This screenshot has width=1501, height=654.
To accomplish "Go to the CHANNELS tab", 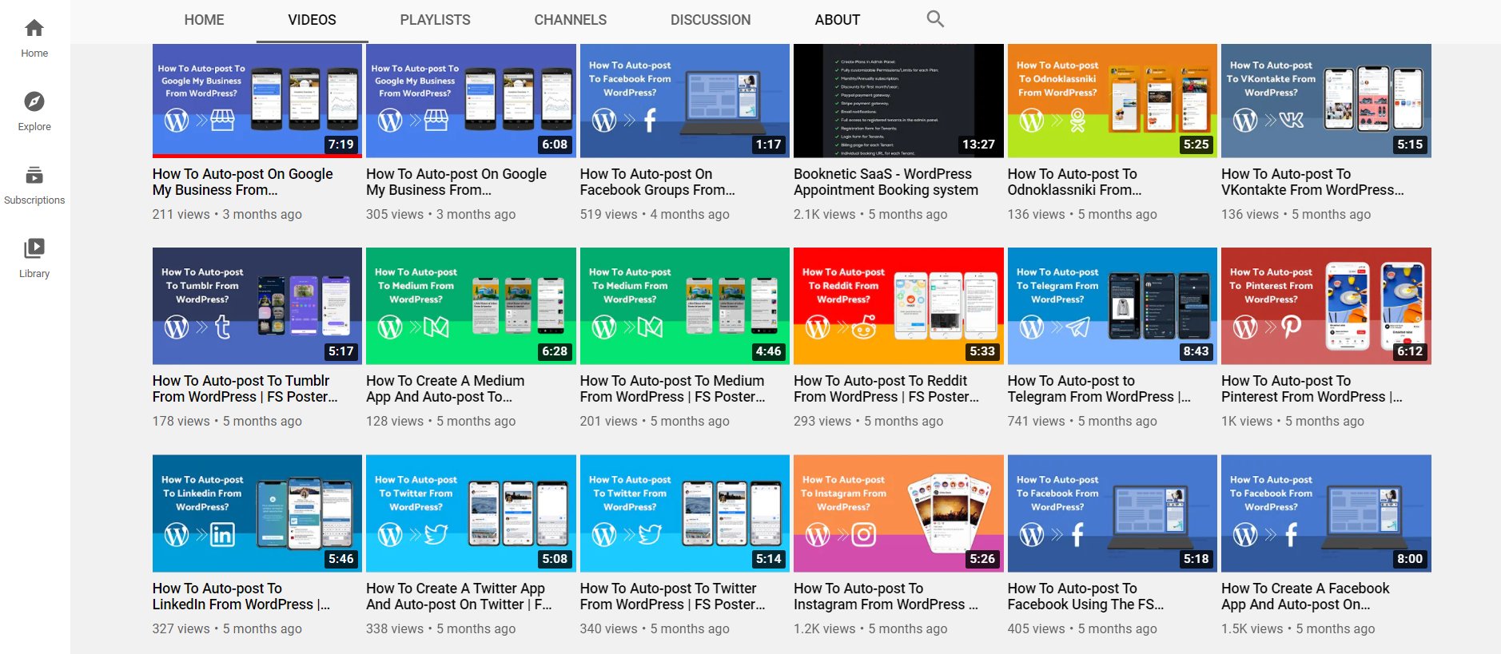I will point(571,20).
